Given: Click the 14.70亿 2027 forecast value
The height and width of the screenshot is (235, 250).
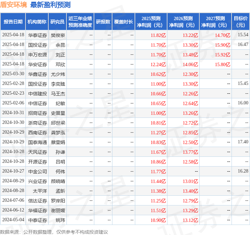Looking at the screenshot, I should 222,35.
